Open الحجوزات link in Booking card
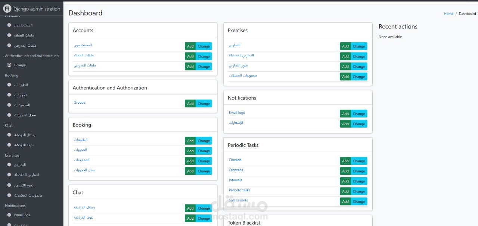 click(x=80, y=150)
